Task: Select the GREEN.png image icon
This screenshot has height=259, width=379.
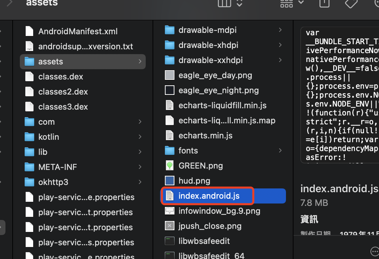Action: (x=170, y=166)
